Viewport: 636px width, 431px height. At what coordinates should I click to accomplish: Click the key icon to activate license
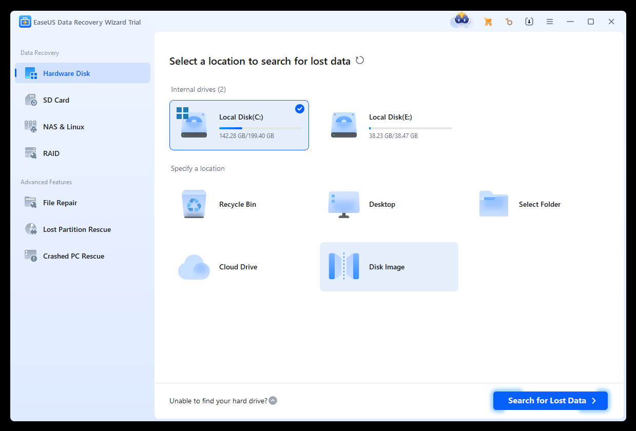(509, 22)
